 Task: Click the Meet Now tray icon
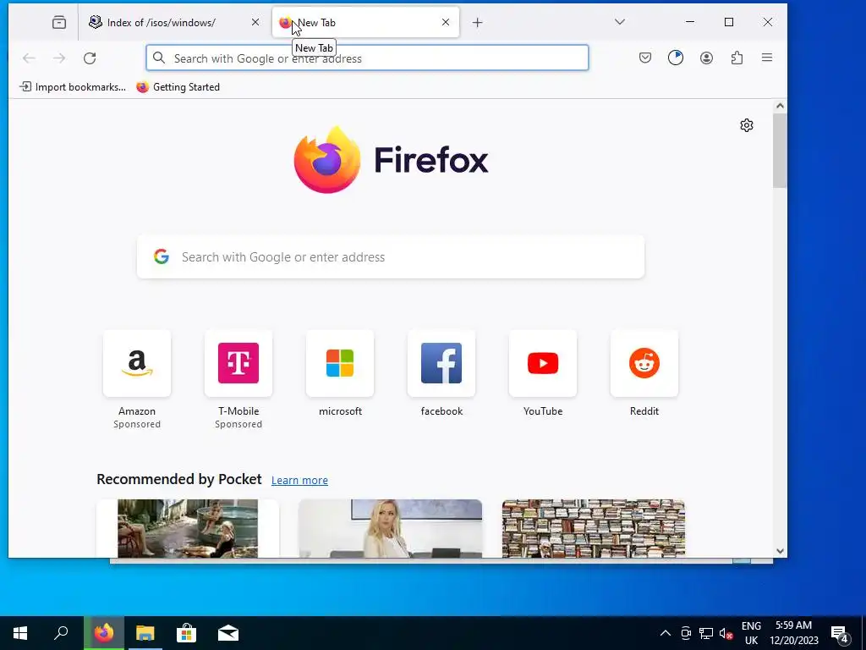686,633
